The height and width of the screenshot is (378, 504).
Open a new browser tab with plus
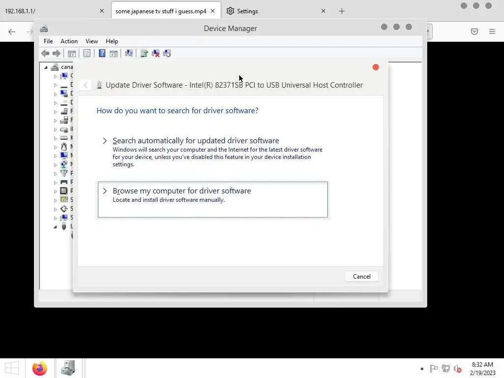click(342, 11)
